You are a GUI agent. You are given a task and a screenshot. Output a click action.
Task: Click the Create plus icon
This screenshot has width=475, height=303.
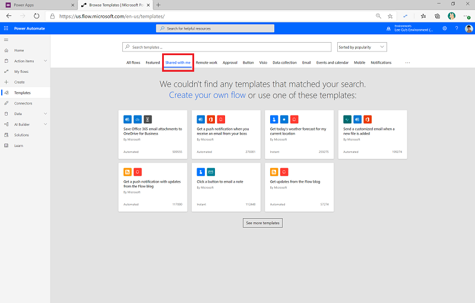tap(7, 82)
